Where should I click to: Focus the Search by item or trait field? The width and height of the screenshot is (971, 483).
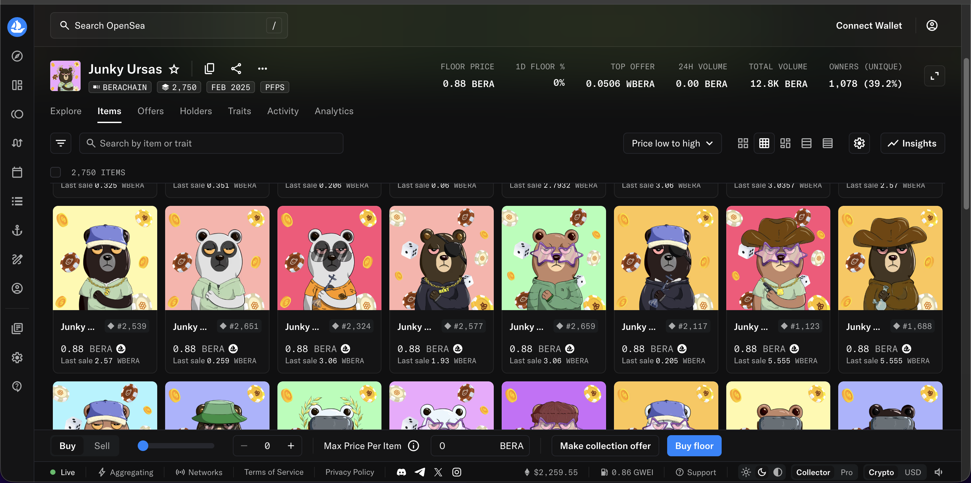pyautogui.click(x=211, y=143)
